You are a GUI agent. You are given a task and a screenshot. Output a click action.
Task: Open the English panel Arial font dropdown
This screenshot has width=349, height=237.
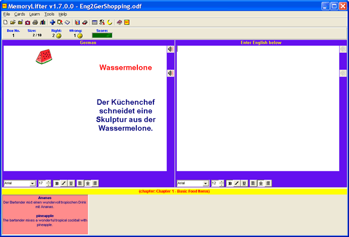[206, 183]
